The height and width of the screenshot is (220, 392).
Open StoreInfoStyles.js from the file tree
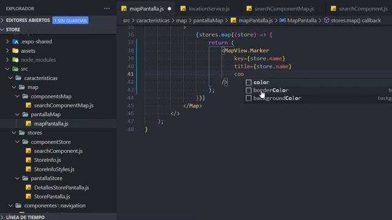[54, 169]
